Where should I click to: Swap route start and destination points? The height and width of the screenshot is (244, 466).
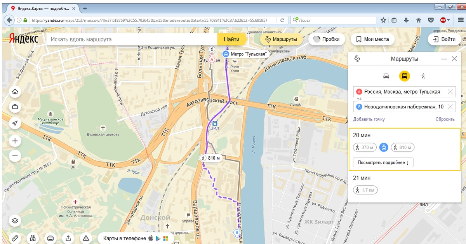(x=359, y=99)
